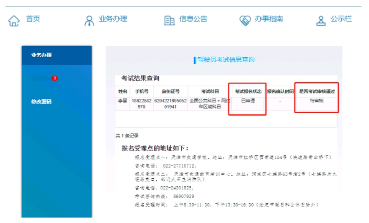The height and width of the screenshot is (223, 369).
Task: Click the red notification badge showing 3
Action: pos(54,78)
